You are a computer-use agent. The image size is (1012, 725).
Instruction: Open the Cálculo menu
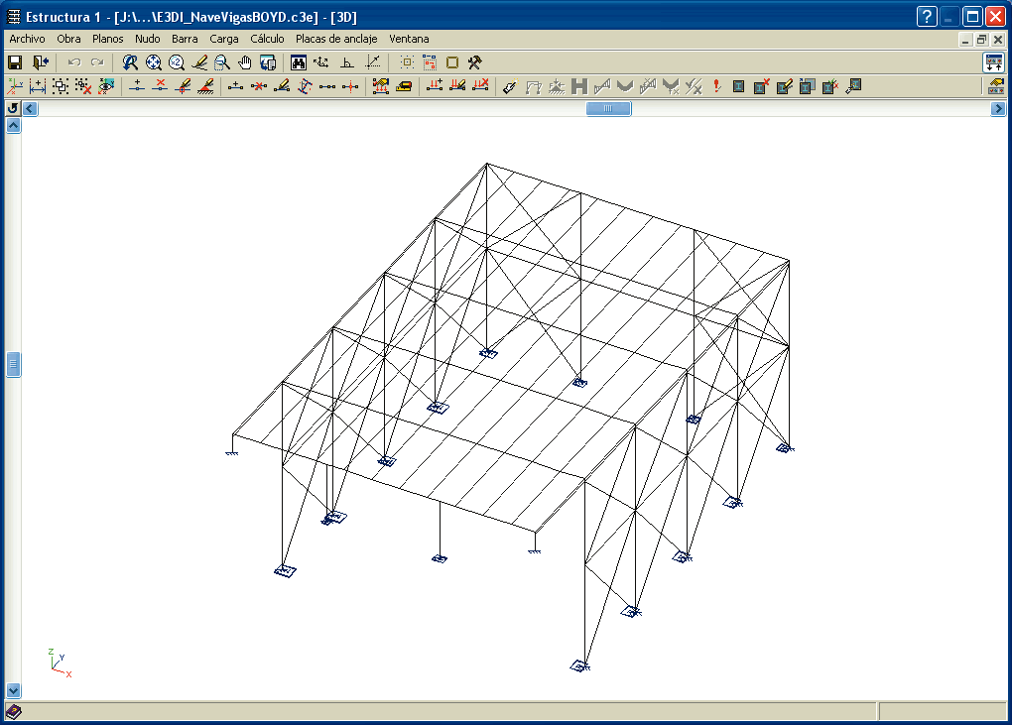(x=267, y=39)
